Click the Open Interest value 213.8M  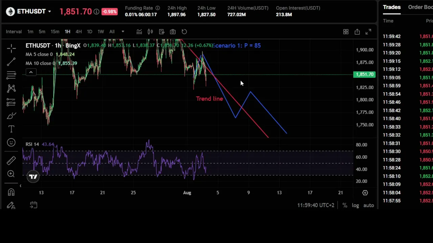click(284, 15)
